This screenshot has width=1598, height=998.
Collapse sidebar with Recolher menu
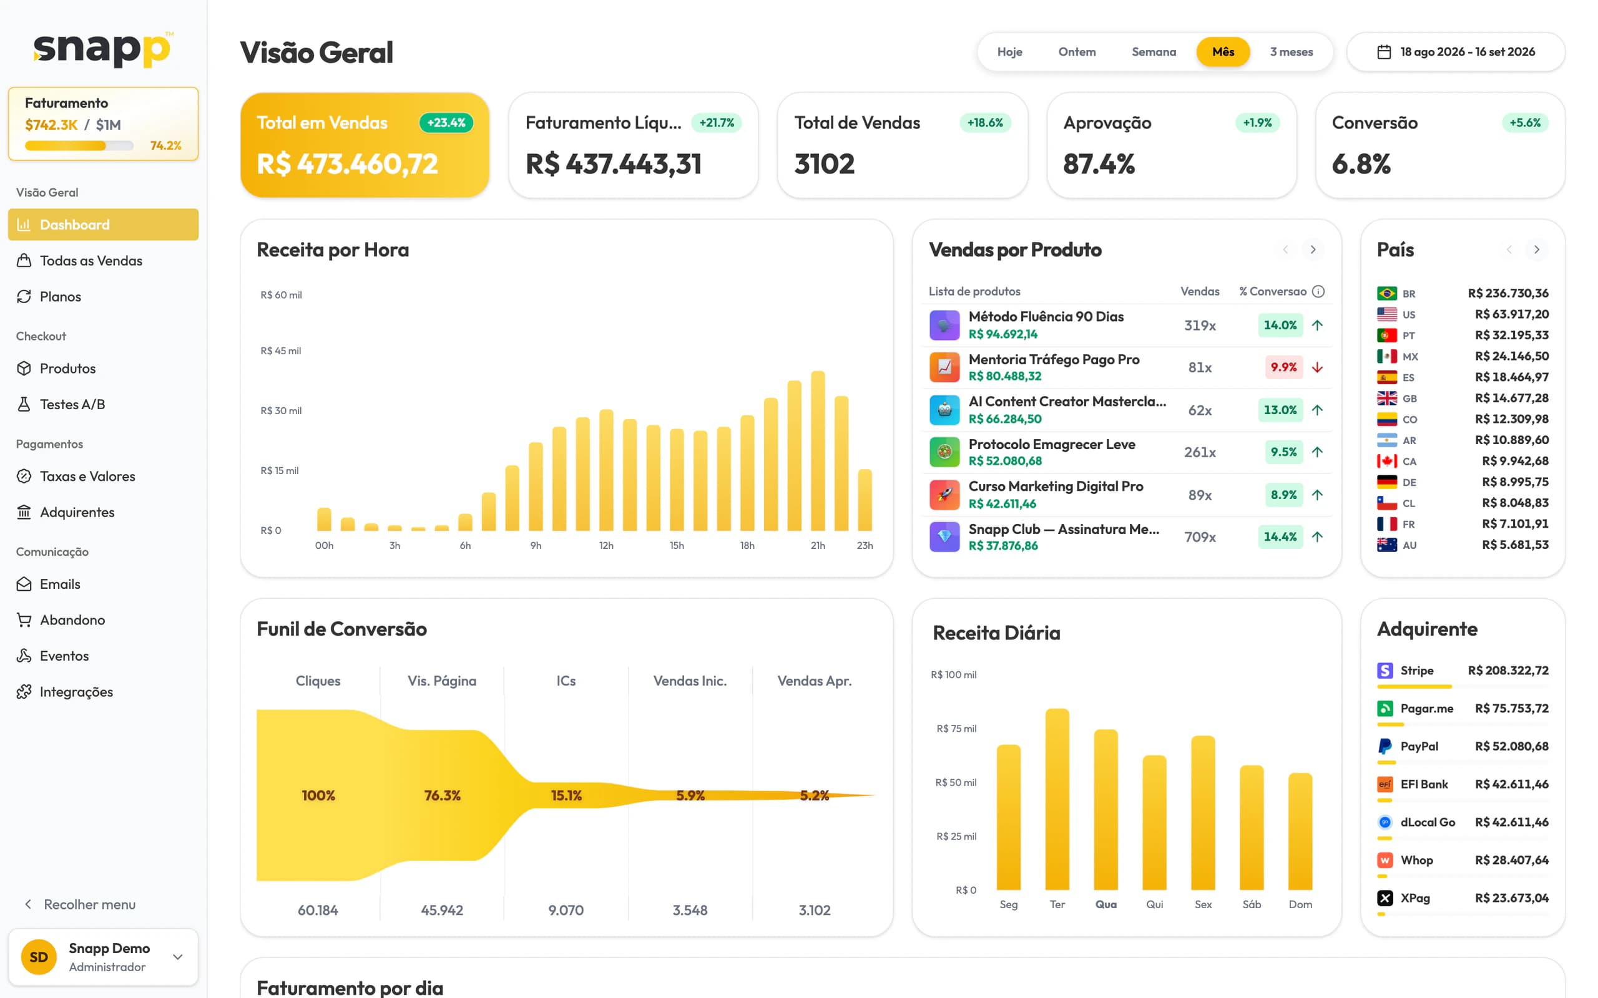click(x=80, y=904)
